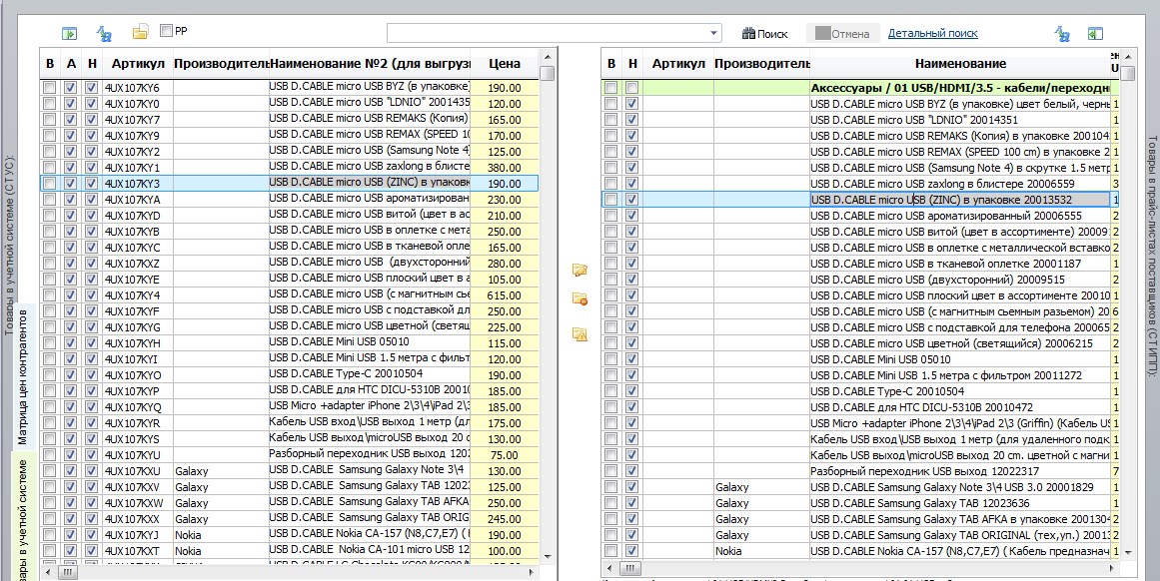
Task: Click up arrow of right table vertical scrollbar
Action: click(1127, 56)
